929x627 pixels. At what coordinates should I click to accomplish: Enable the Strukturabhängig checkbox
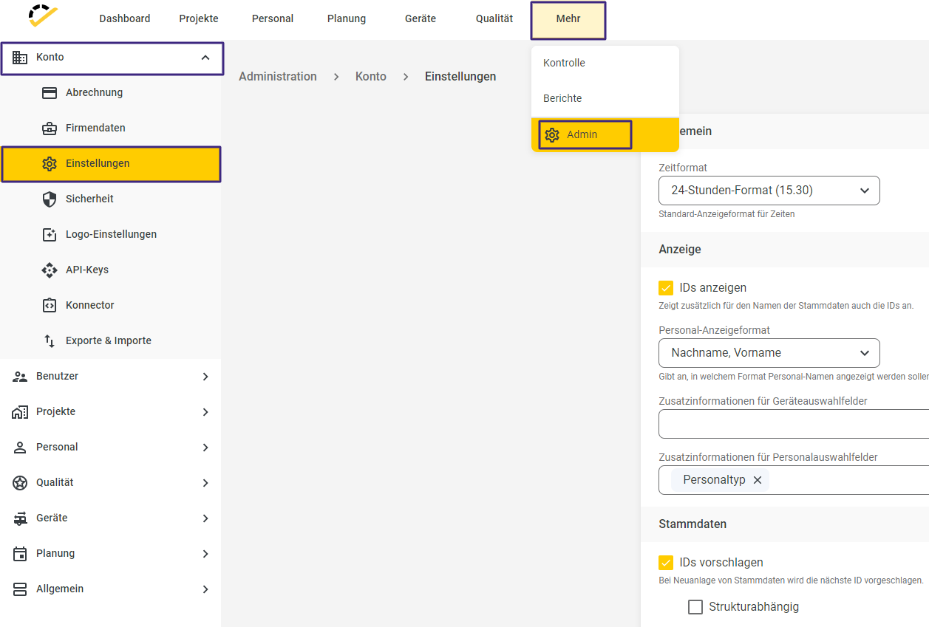click(695, 607)
